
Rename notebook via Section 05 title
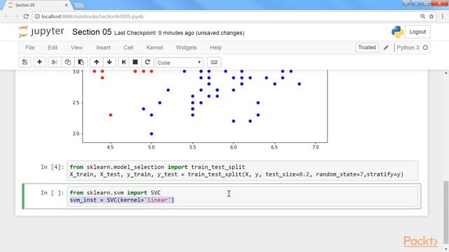[x=92, y=32]
